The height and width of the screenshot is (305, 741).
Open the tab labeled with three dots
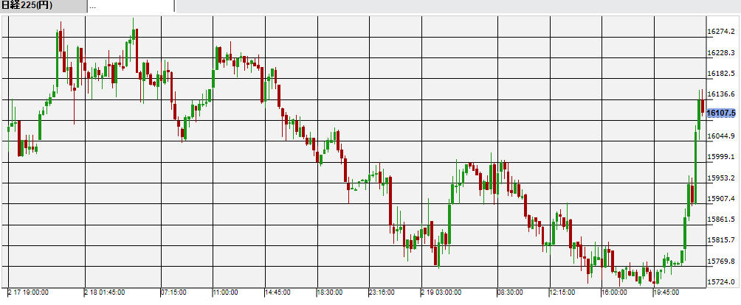(131, 6)
